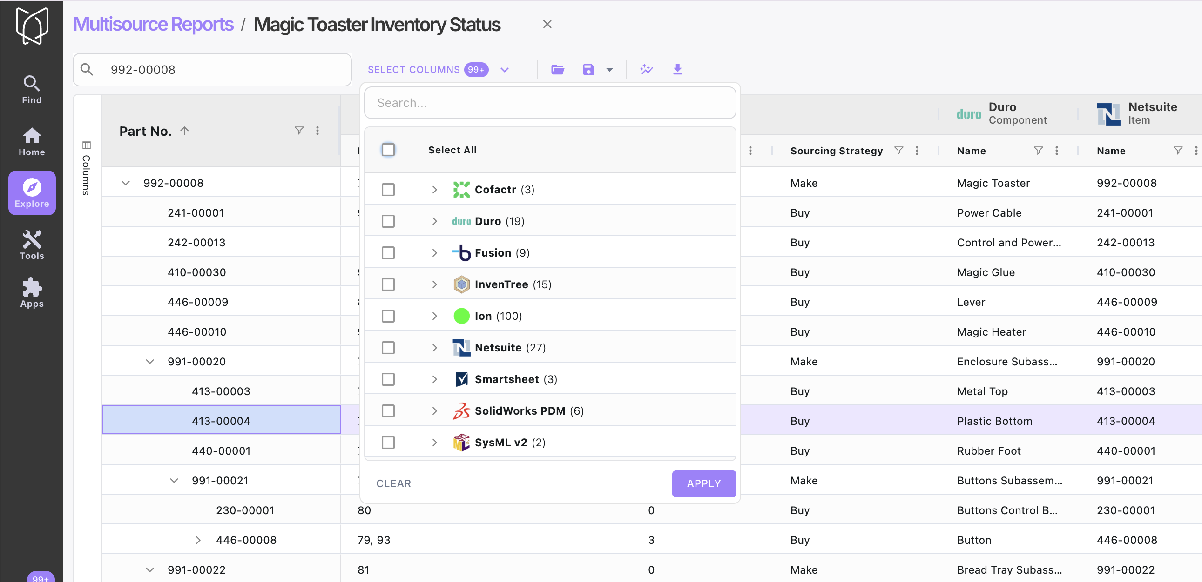Apply the column selection

[704, 483]
